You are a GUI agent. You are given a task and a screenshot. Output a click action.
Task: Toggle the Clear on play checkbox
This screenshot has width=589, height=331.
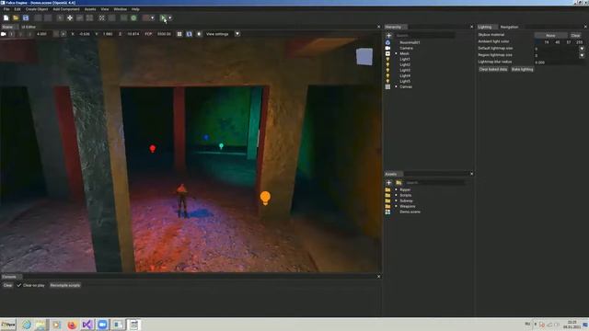(x=18, y=285)
